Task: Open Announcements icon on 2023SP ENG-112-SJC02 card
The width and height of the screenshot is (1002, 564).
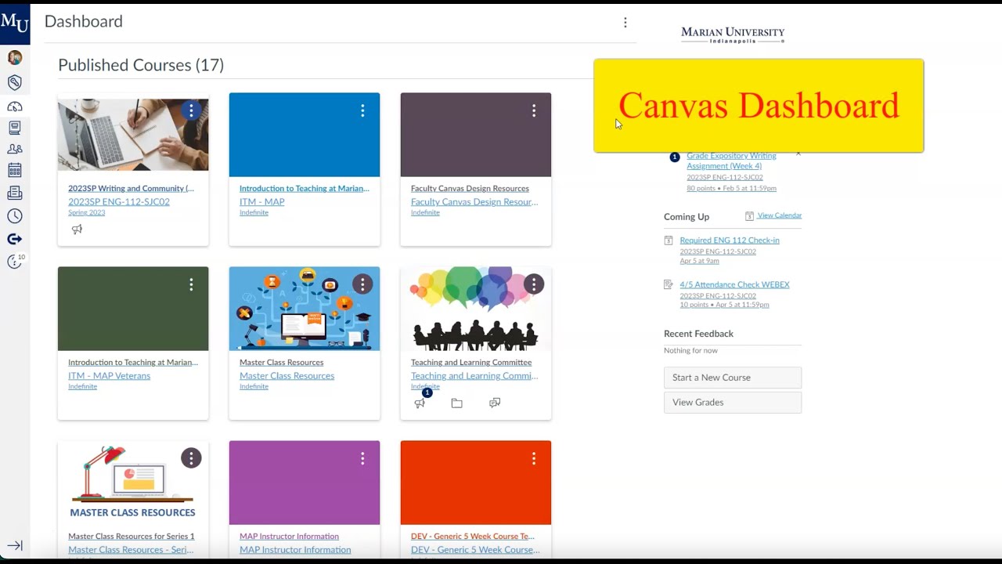Action: coord(77,230)
